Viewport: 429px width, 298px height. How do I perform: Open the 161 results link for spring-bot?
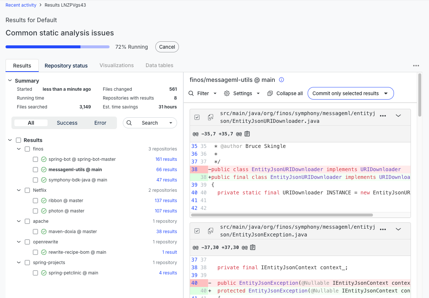[166, 159]
